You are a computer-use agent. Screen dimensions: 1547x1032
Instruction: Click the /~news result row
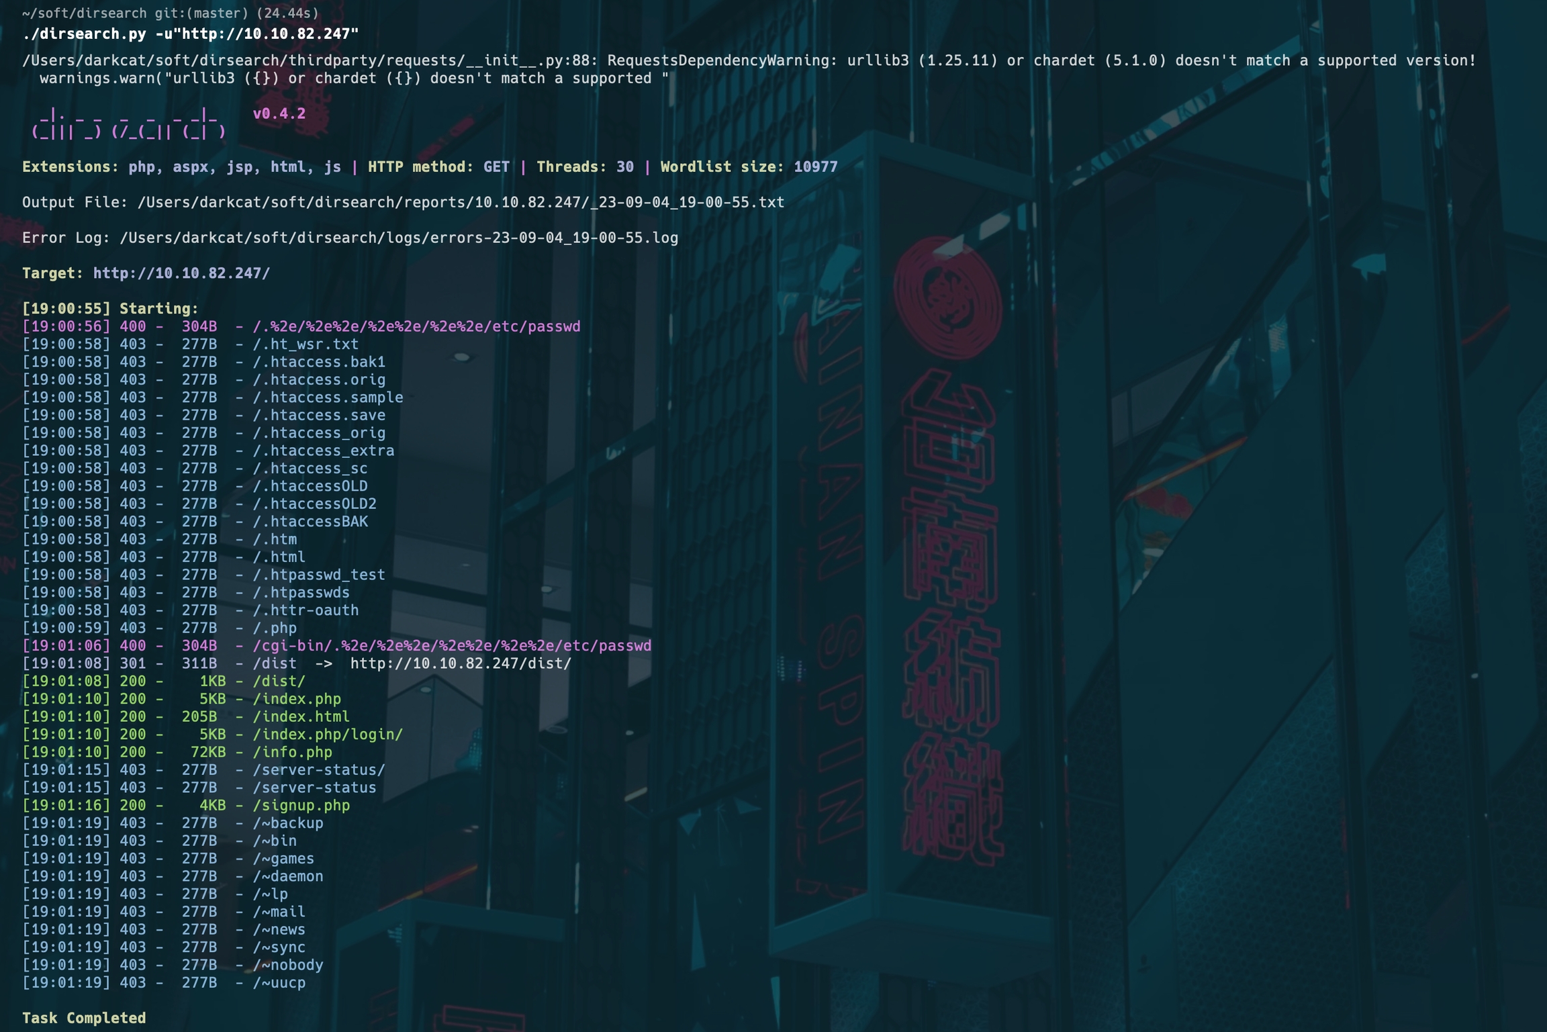click(165, 930)
